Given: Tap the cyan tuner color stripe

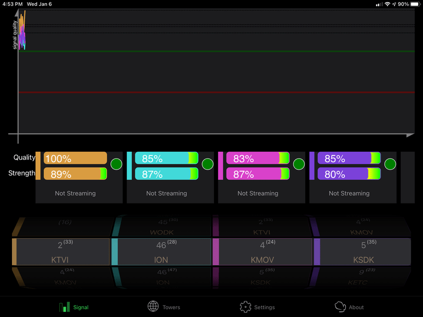Looking at the screenshot, I should point(129,166).
